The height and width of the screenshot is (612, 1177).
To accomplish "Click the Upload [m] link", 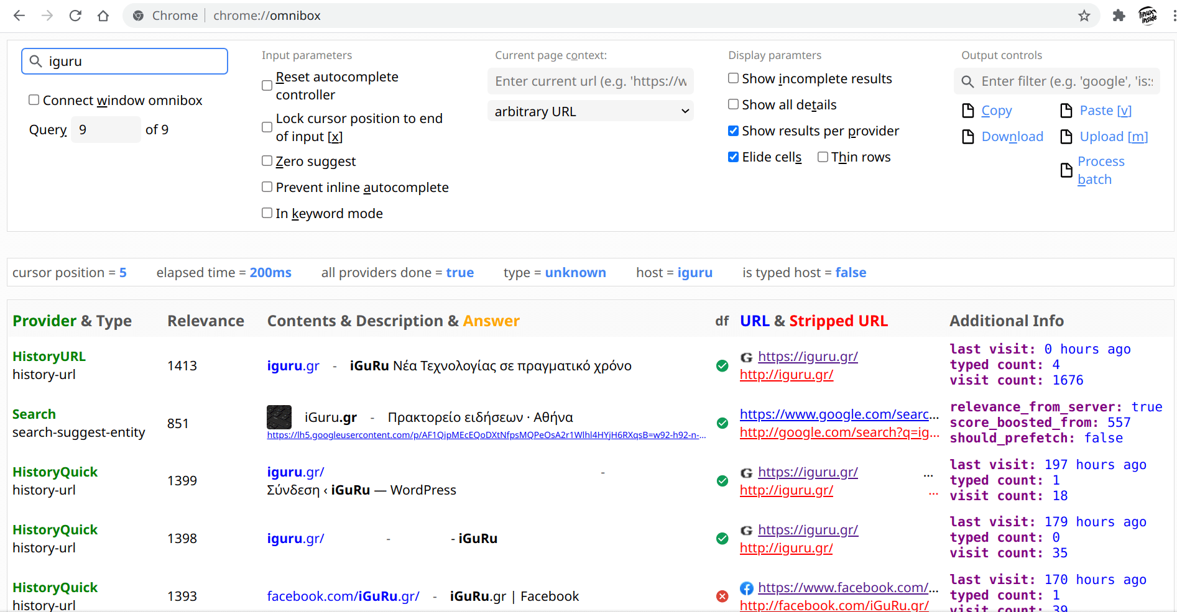I will click(x=1114, y=137).
